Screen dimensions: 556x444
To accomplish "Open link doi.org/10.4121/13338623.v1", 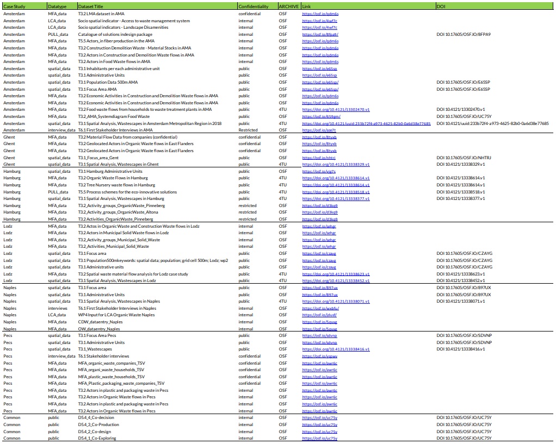I will click(x=336, y=274).
